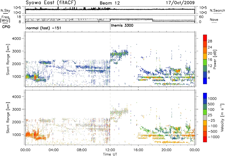Click the CPID boundary line before "themis 3300"
The height and width of the screenshot is (156, 225).
click(x=110, y=27)
